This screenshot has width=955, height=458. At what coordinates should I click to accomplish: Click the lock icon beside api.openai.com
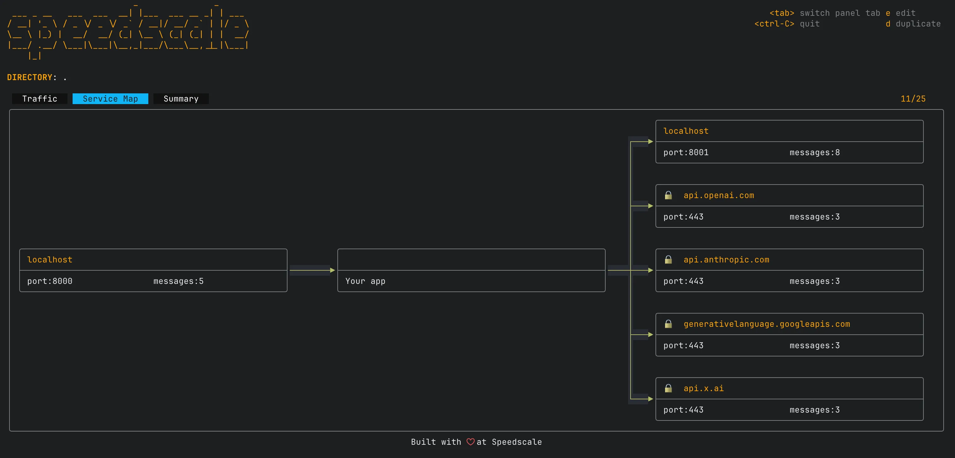pyautogui.click(x=669, y=195)
